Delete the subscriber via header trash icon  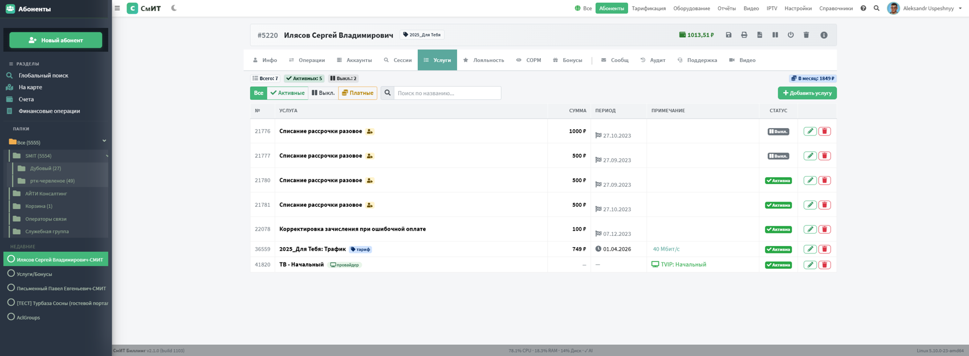pos(806,35)
